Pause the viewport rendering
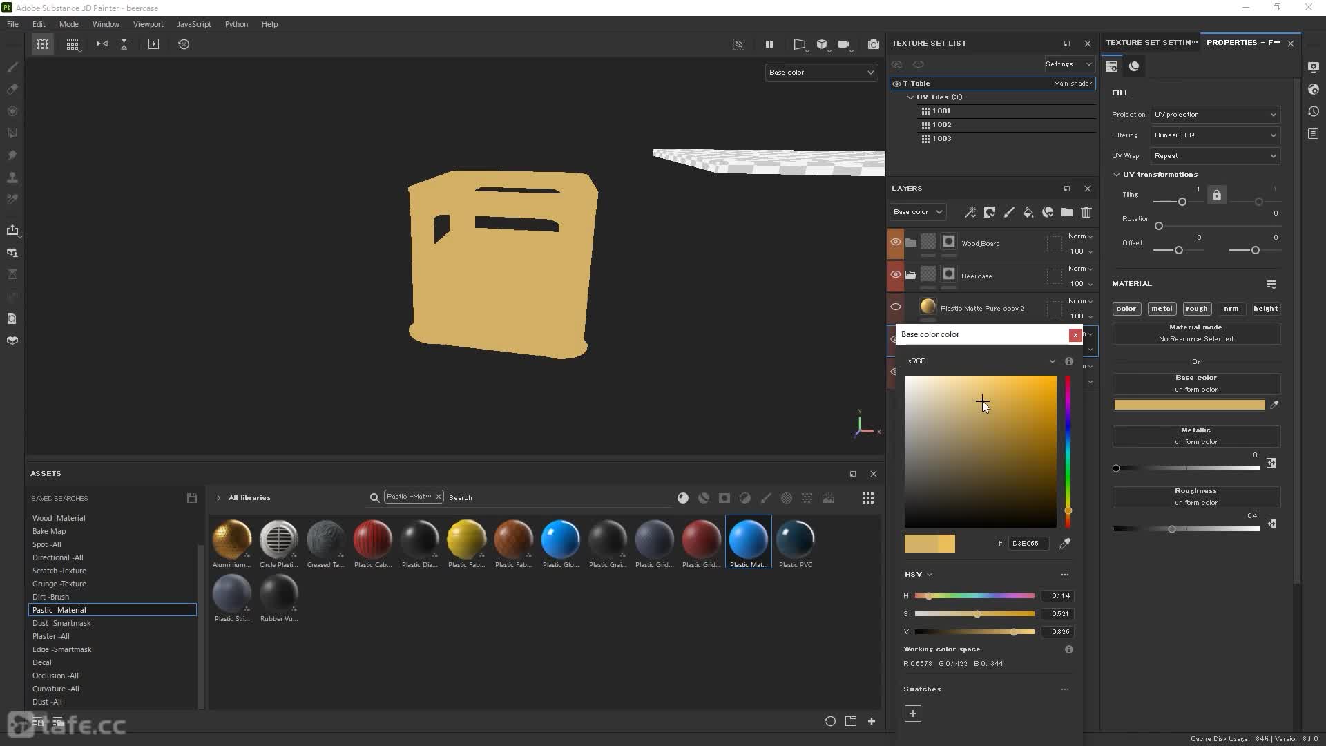Viewport: 1326px width, 746px height. 769,44
